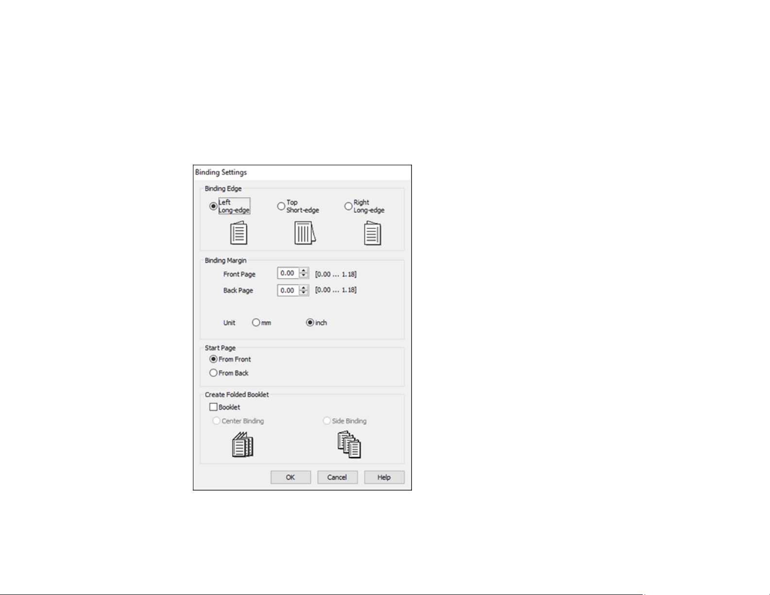Viewport: 770px width, 595px height.
Task: Click the Center Binding booklet illustration
Action: [x=242, y=444]
